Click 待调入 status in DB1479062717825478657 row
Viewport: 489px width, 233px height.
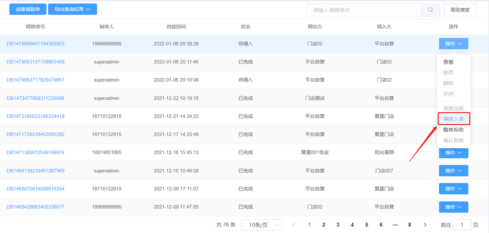[x=246, y=80]
